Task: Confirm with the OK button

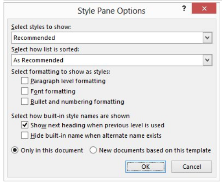Action: click(146, 167)
